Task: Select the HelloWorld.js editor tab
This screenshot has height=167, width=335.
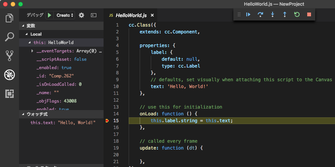Action: (131, 15)
